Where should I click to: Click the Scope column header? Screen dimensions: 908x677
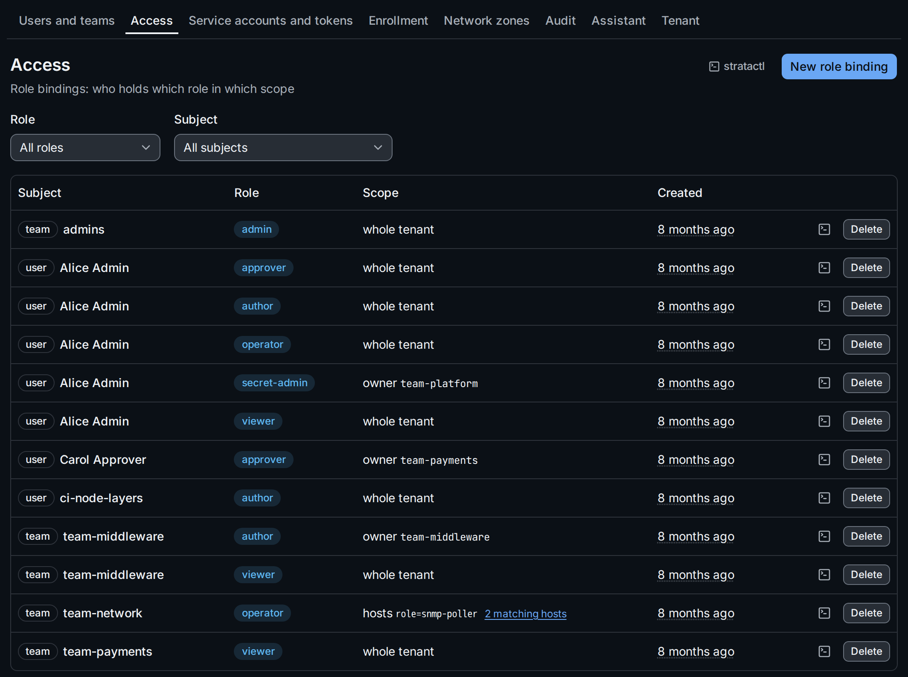pos(381,193)
